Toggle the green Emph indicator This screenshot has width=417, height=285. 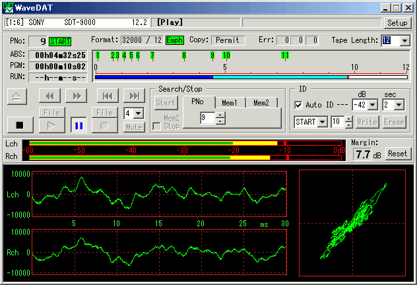[175, 40]
